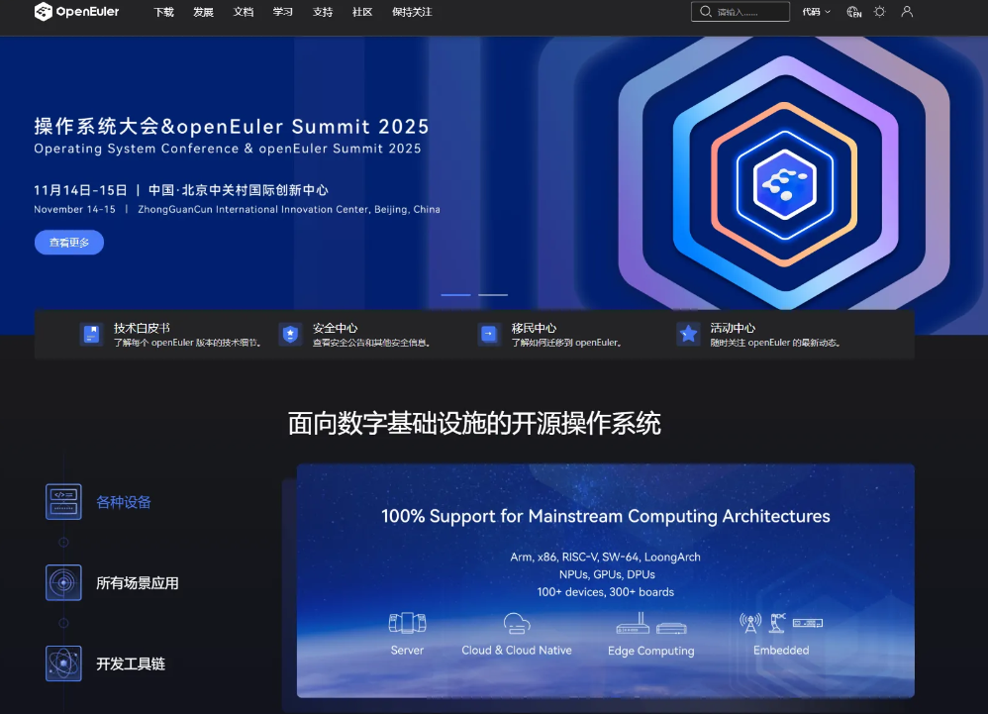Select the first banner carousel indicator
The width and height of the screenshot is (988, 714).
[455, 294]
